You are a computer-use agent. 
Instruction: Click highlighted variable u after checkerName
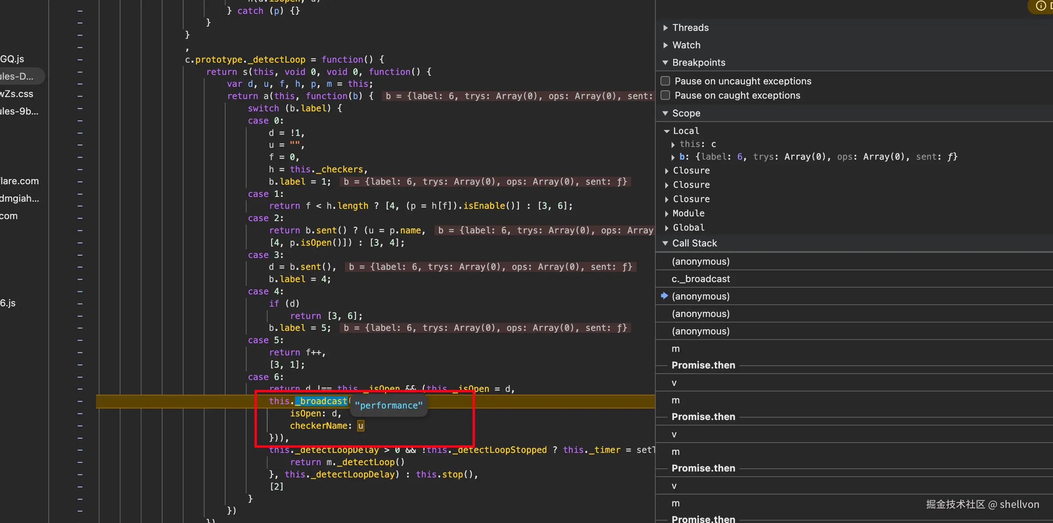[x=360, y=426]
